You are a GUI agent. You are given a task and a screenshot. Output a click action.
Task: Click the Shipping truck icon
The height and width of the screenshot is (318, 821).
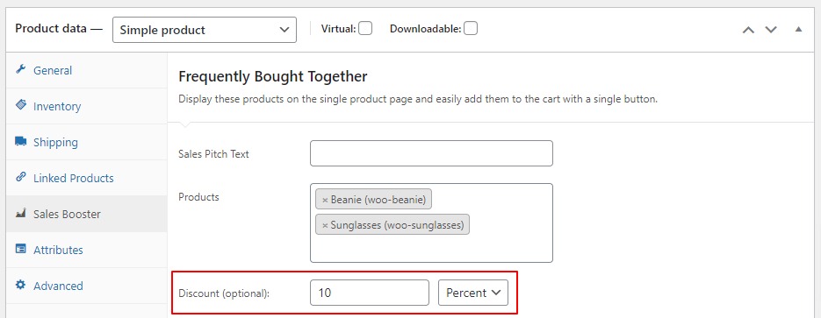coord(21,142)
